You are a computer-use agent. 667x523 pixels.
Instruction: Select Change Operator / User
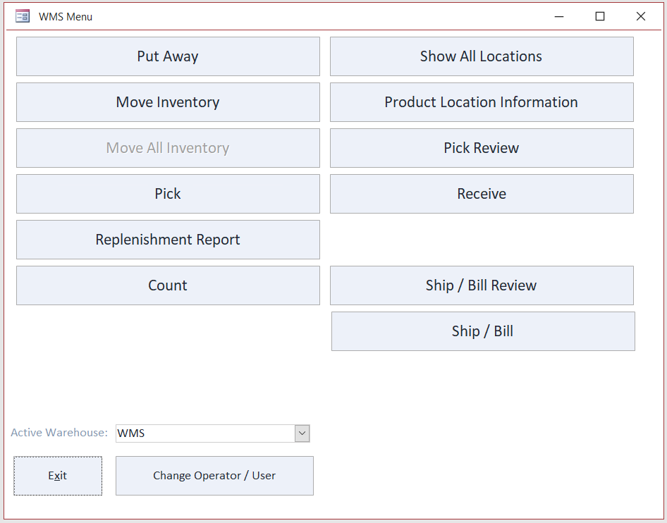click(x=214, y=476)
